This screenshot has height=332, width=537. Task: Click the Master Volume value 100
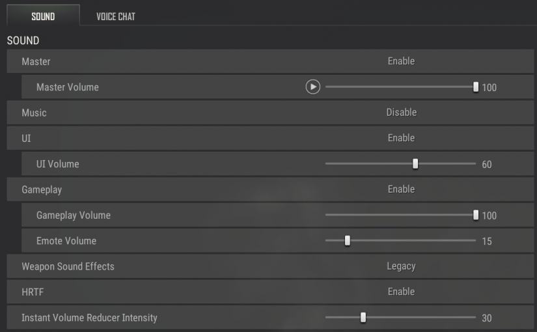point(489,87)
